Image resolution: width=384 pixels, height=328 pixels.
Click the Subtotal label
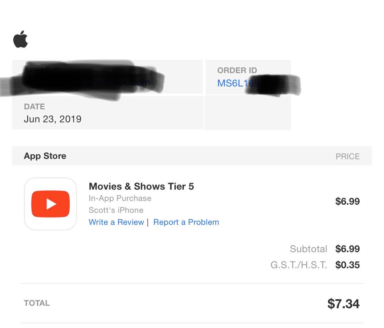pos(308,249)
